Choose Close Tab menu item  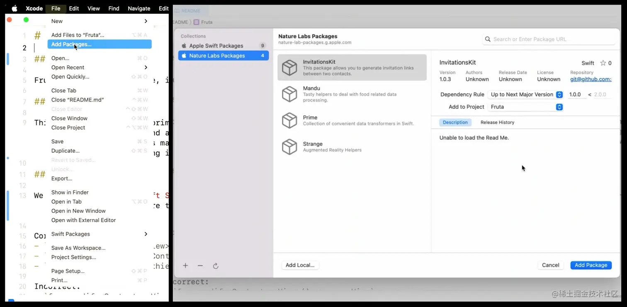point(100,90)
